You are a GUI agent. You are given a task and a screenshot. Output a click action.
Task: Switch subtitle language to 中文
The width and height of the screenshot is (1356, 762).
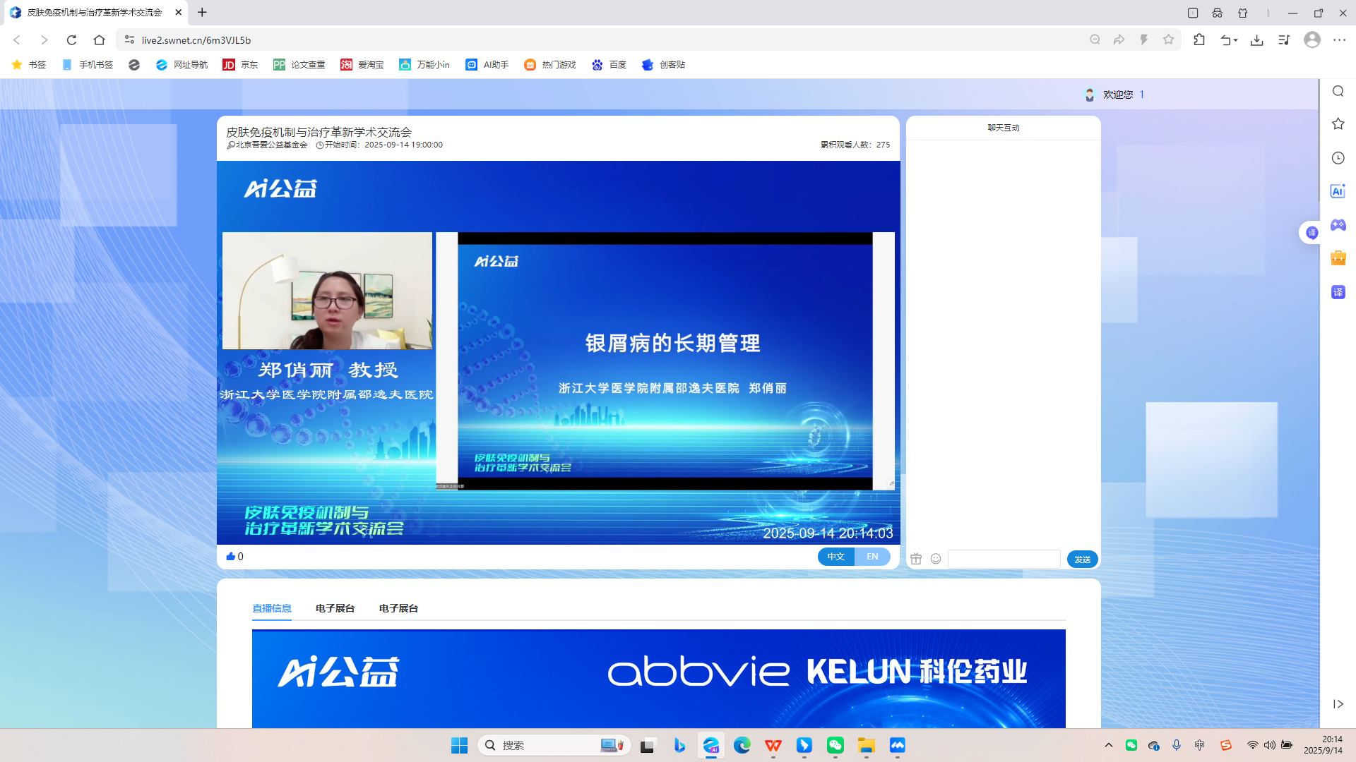click(836, 557)
